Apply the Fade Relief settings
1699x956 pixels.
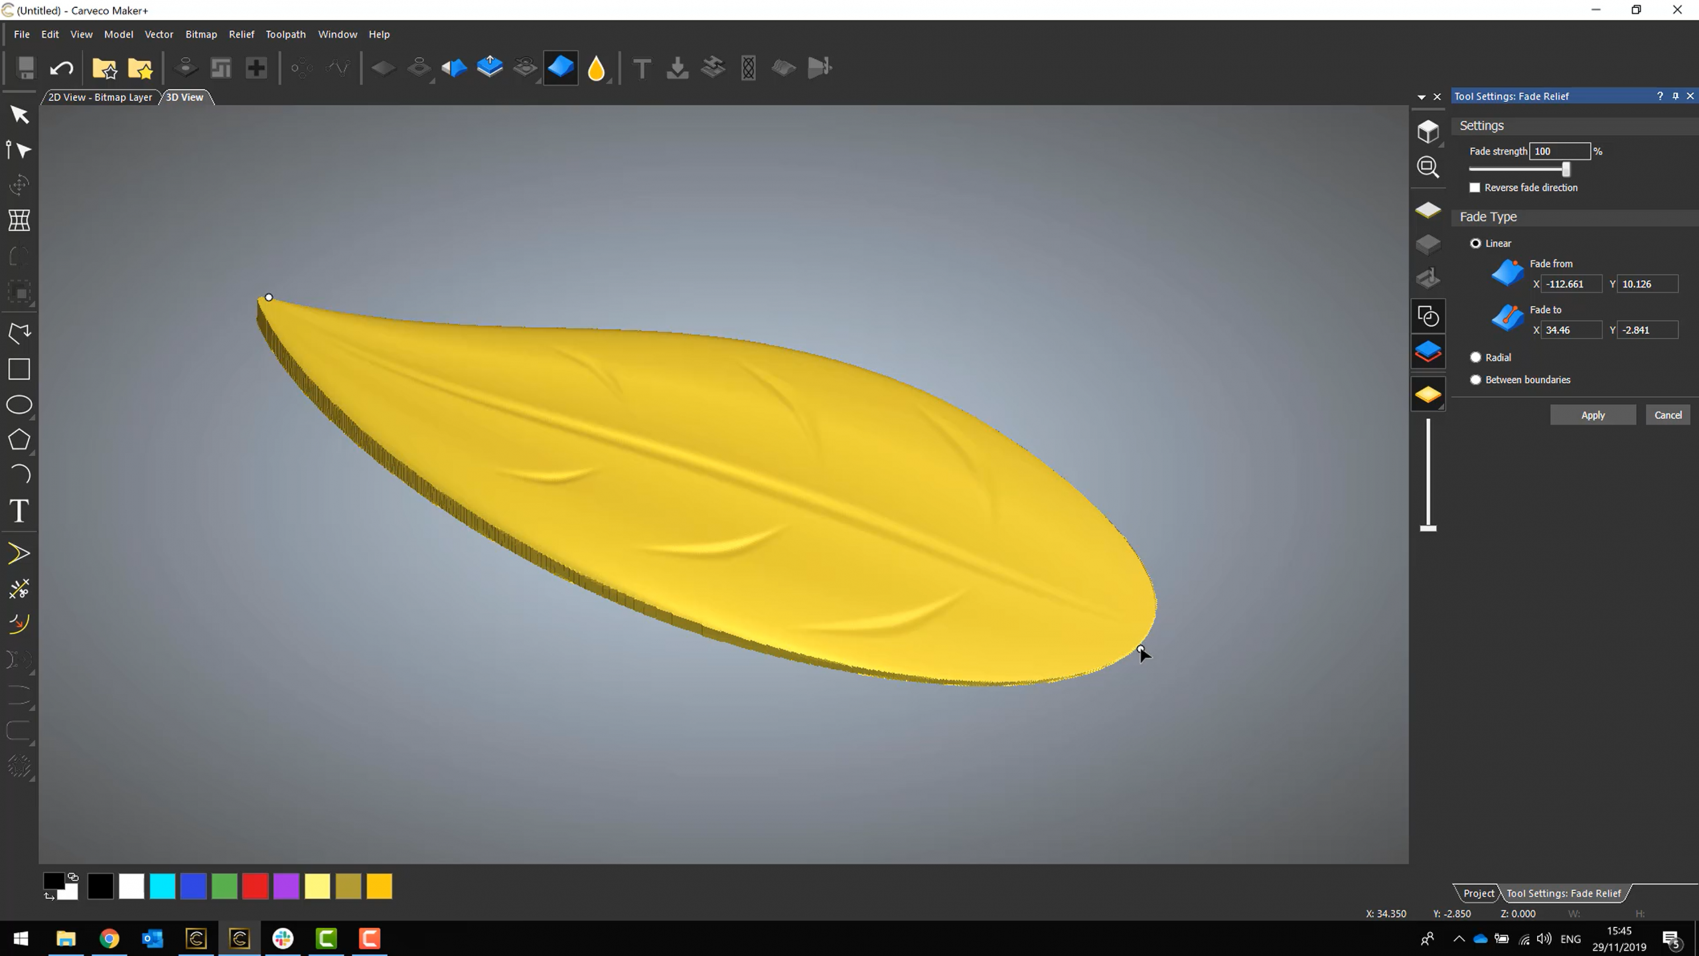coord(1593,414)
